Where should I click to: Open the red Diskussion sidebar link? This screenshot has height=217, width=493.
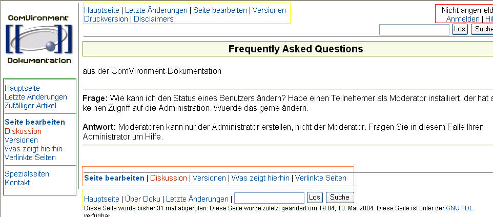[23, 131]
